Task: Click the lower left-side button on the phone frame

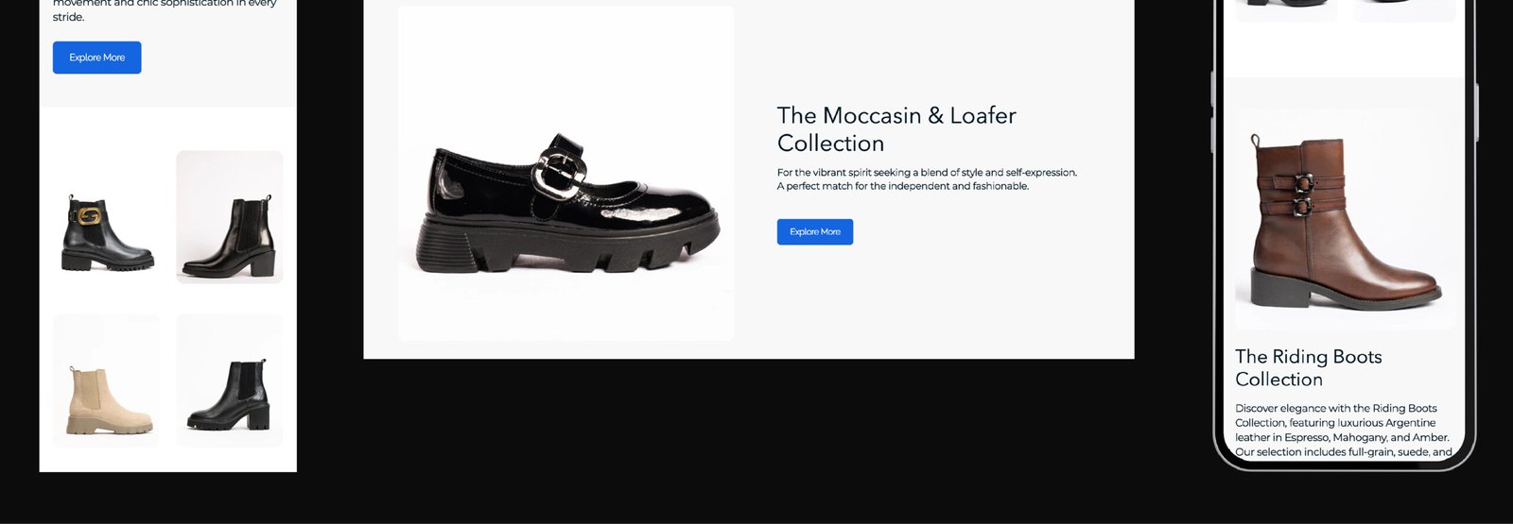Action: tap(1213, 135)
